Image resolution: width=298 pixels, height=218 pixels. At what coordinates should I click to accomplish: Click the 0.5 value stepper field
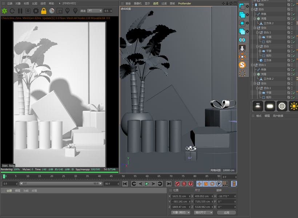pyautogui.click(x=108, y=11)
